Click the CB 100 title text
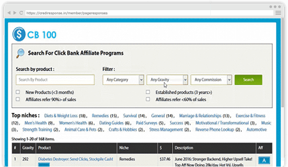 pyautogui.click(x=42, y=35)
